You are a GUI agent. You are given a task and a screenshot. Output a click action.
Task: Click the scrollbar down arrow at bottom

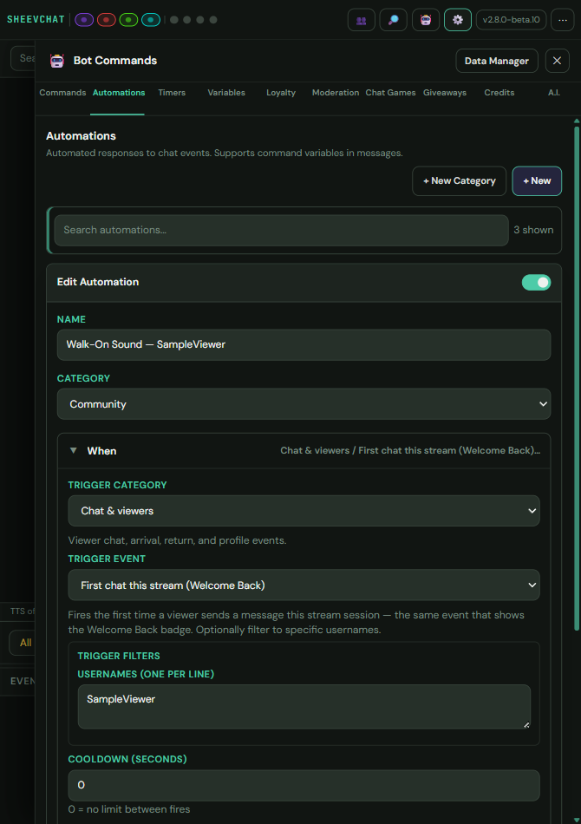click(577, 820)
